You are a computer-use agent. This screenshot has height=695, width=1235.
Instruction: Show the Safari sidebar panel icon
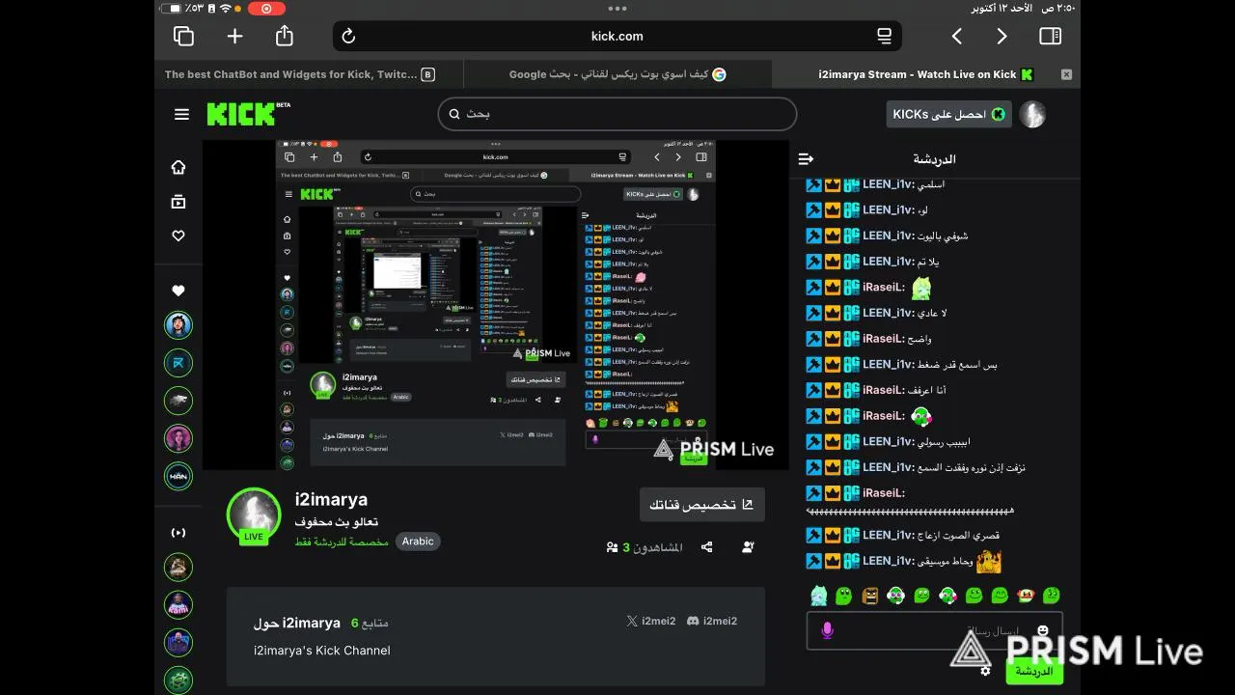pos(1051,36)
